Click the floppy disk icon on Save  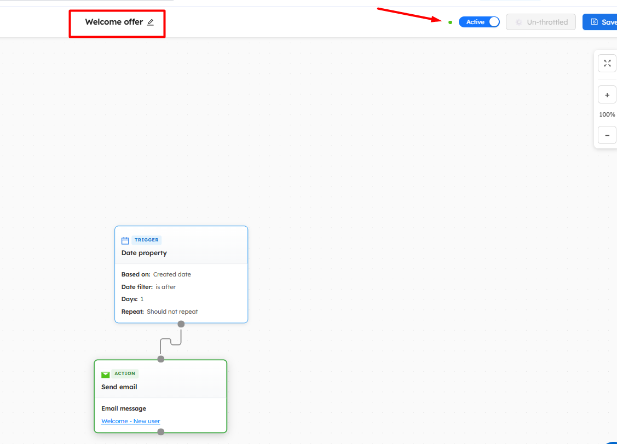[594, 22]
